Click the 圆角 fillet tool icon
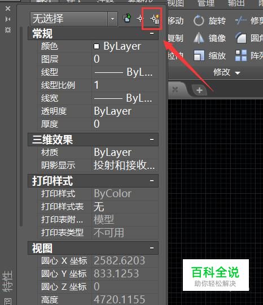Image resolution: width=263 pixels, height=305 pixels. click(241, 38)
